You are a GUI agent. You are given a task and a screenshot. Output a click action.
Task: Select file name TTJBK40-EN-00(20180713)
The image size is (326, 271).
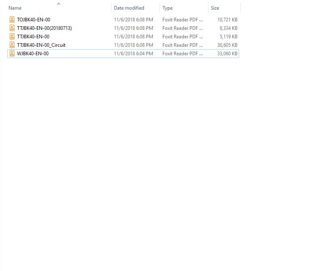click(x=44, y=28)
